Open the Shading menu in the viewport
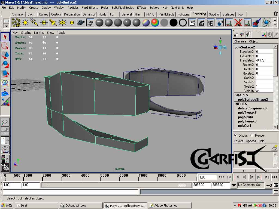 [x=26, y=33]
